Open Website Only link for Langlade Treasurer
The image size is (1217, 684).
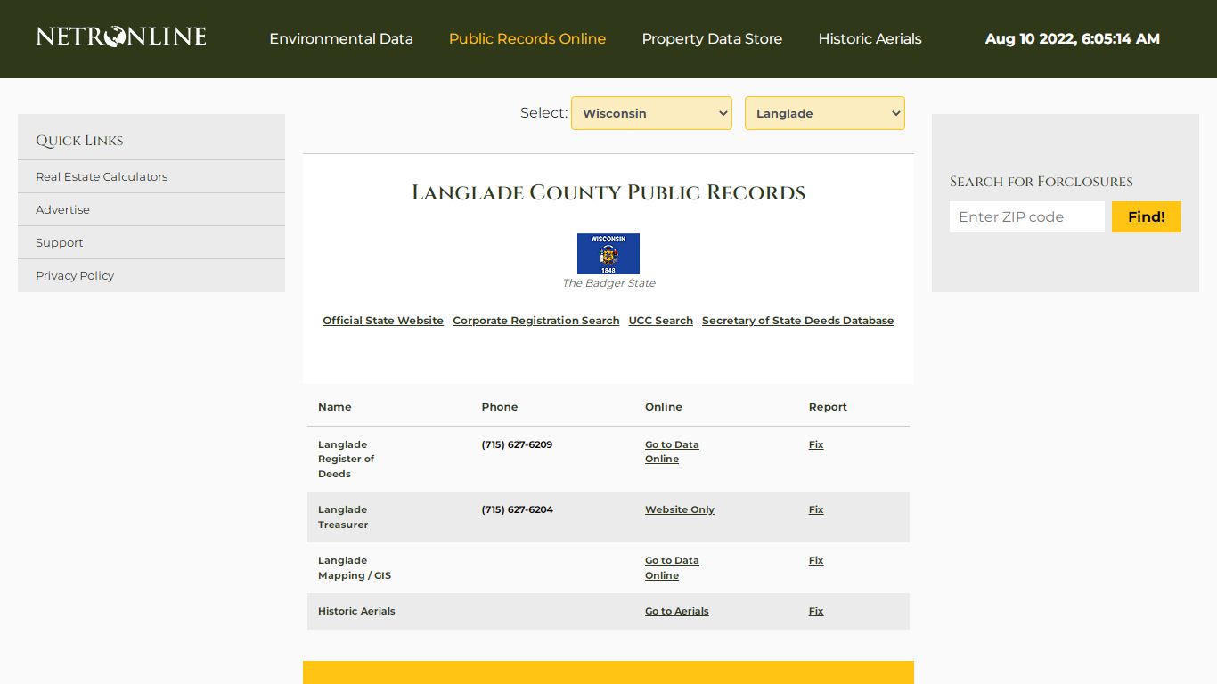coord(680,509)
